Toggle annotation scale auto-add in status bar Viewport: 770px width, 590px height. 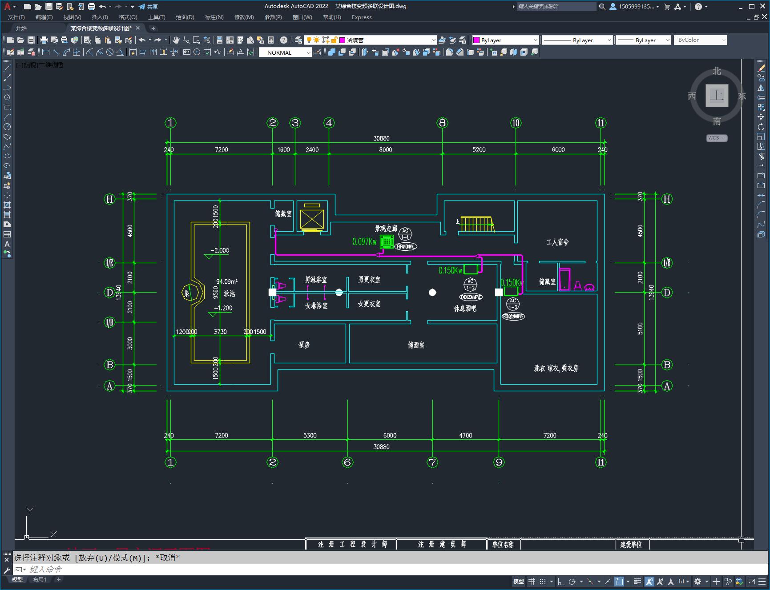click(x=660, y=581)
